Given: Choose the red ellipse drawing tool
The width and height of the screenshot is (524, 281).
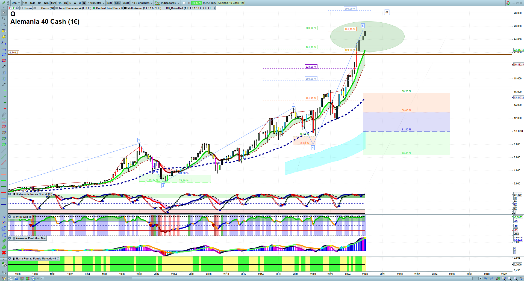Looking at the screenshot, I should 4,127.
